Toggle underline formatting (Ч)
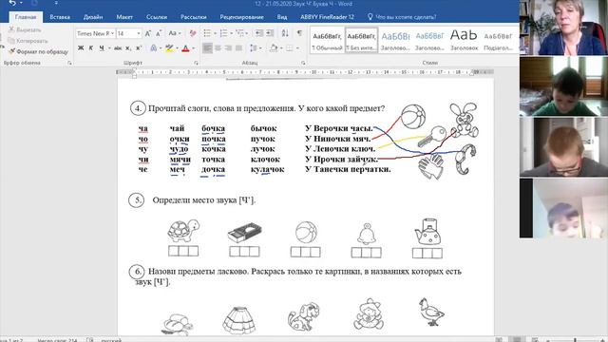Screen dimensions: 608x342 102,48
